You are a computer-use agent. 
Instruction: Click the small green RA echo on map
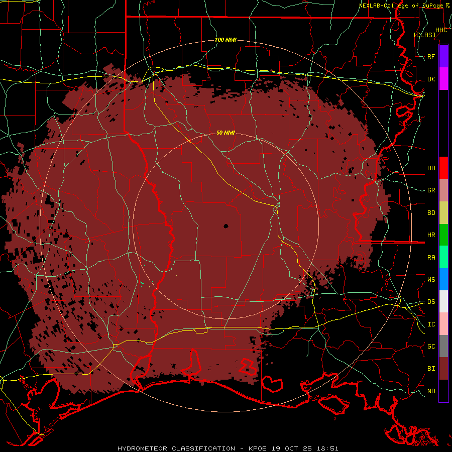(x=142, y=283)
